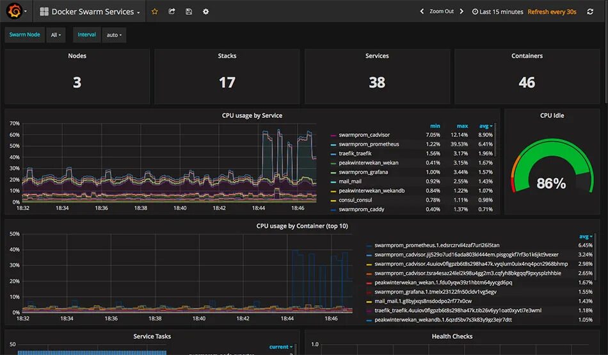Image resolution: width=608 pixels, height=355 pixels.
Task: Click the refresh dashboard icon
Action: 590,12
